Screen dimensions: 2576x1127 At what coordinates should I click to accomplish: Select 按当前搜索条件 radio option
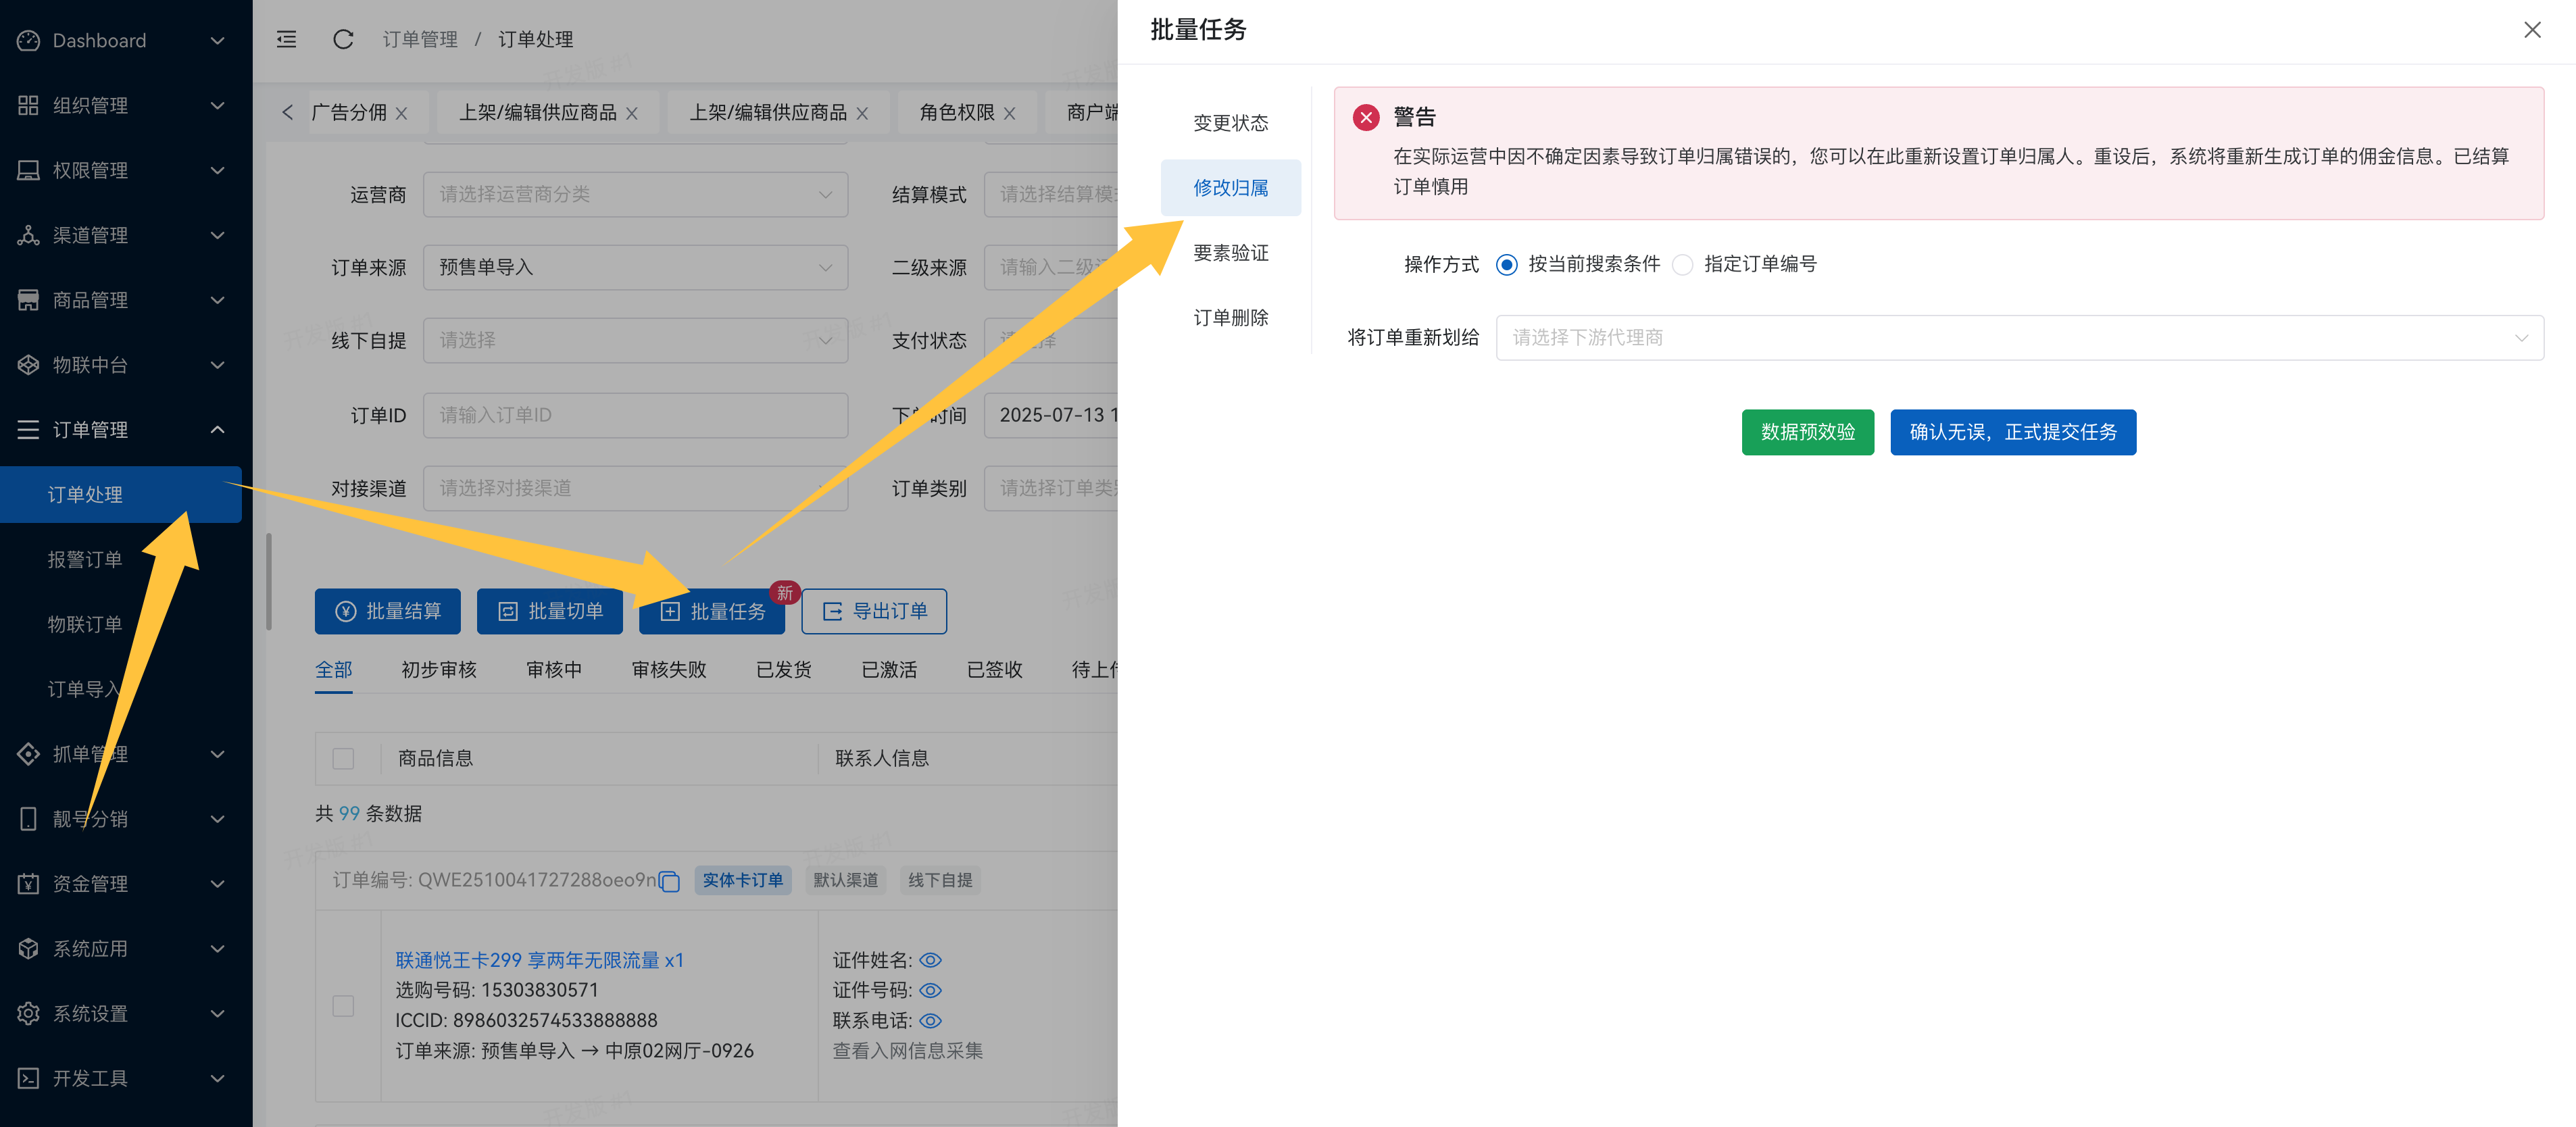1506,264
